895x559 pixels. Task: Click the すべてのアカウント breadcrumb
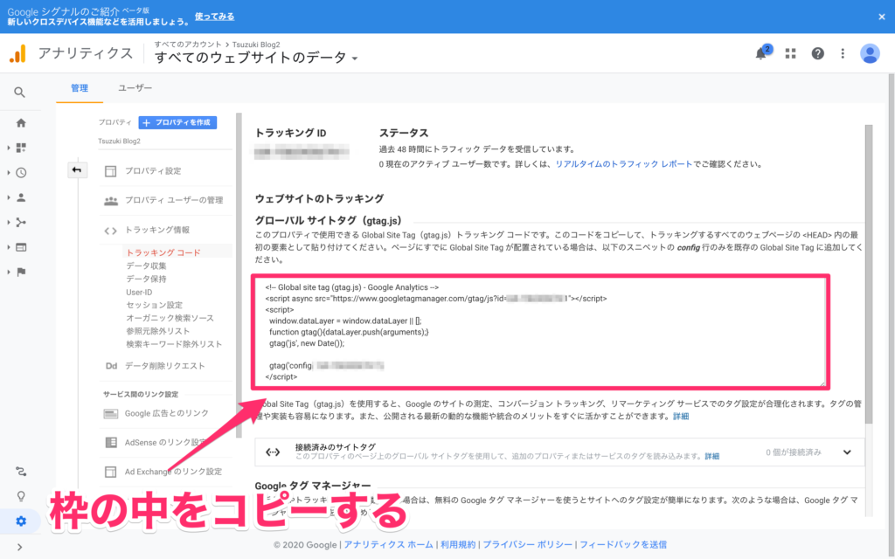(188, 45)
